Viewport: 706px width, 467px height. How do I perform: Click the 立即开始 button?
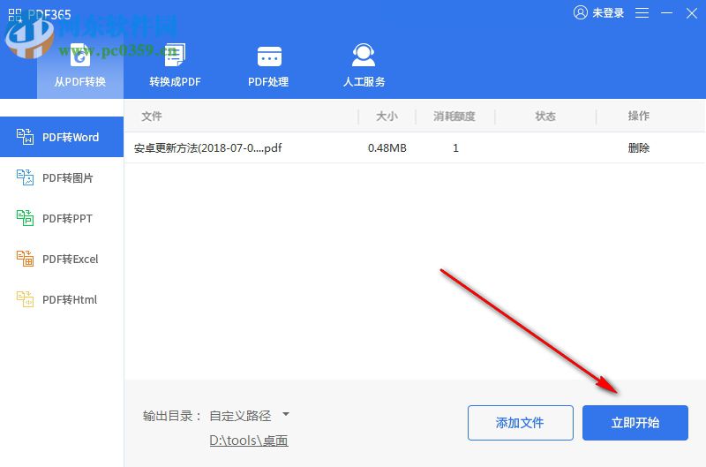click(635, 422)
